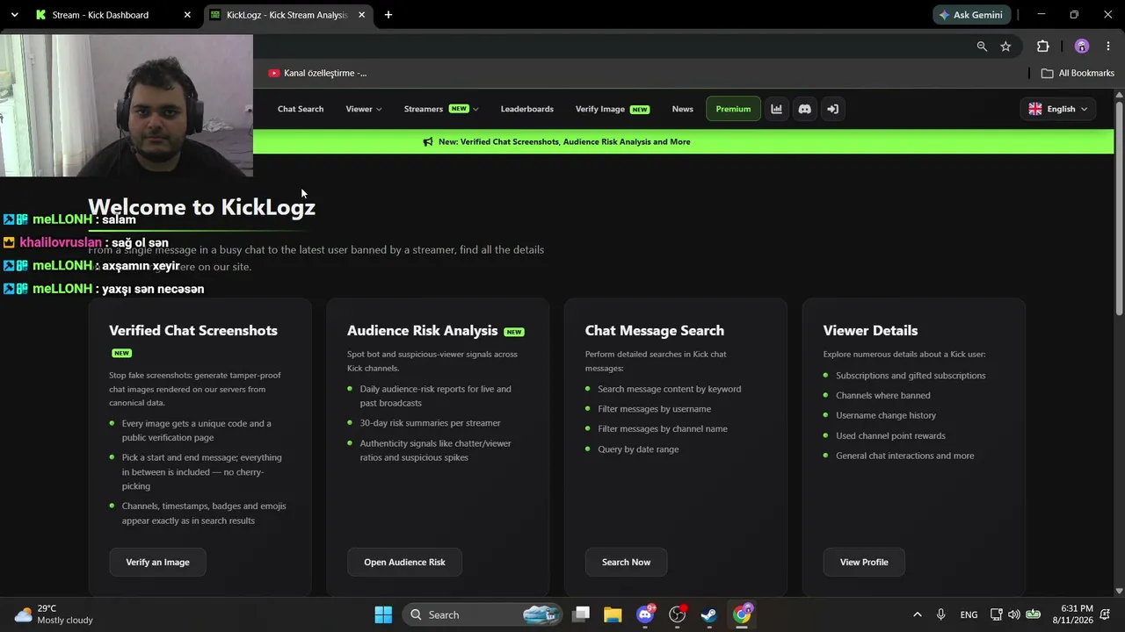Screen dimensions: 1125x632
Task: Open Discord from the taskbar
Action: coord(645,614)
